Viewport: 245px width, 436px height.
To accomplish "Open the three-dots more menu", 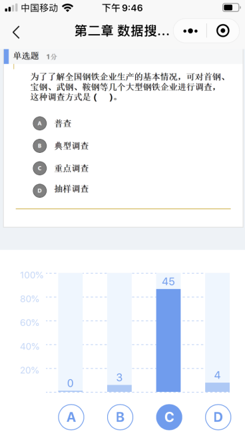I will [190, 31].
